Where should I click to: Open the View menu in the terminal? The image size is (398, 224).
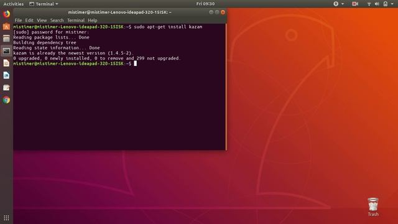[x=42, y=21]
